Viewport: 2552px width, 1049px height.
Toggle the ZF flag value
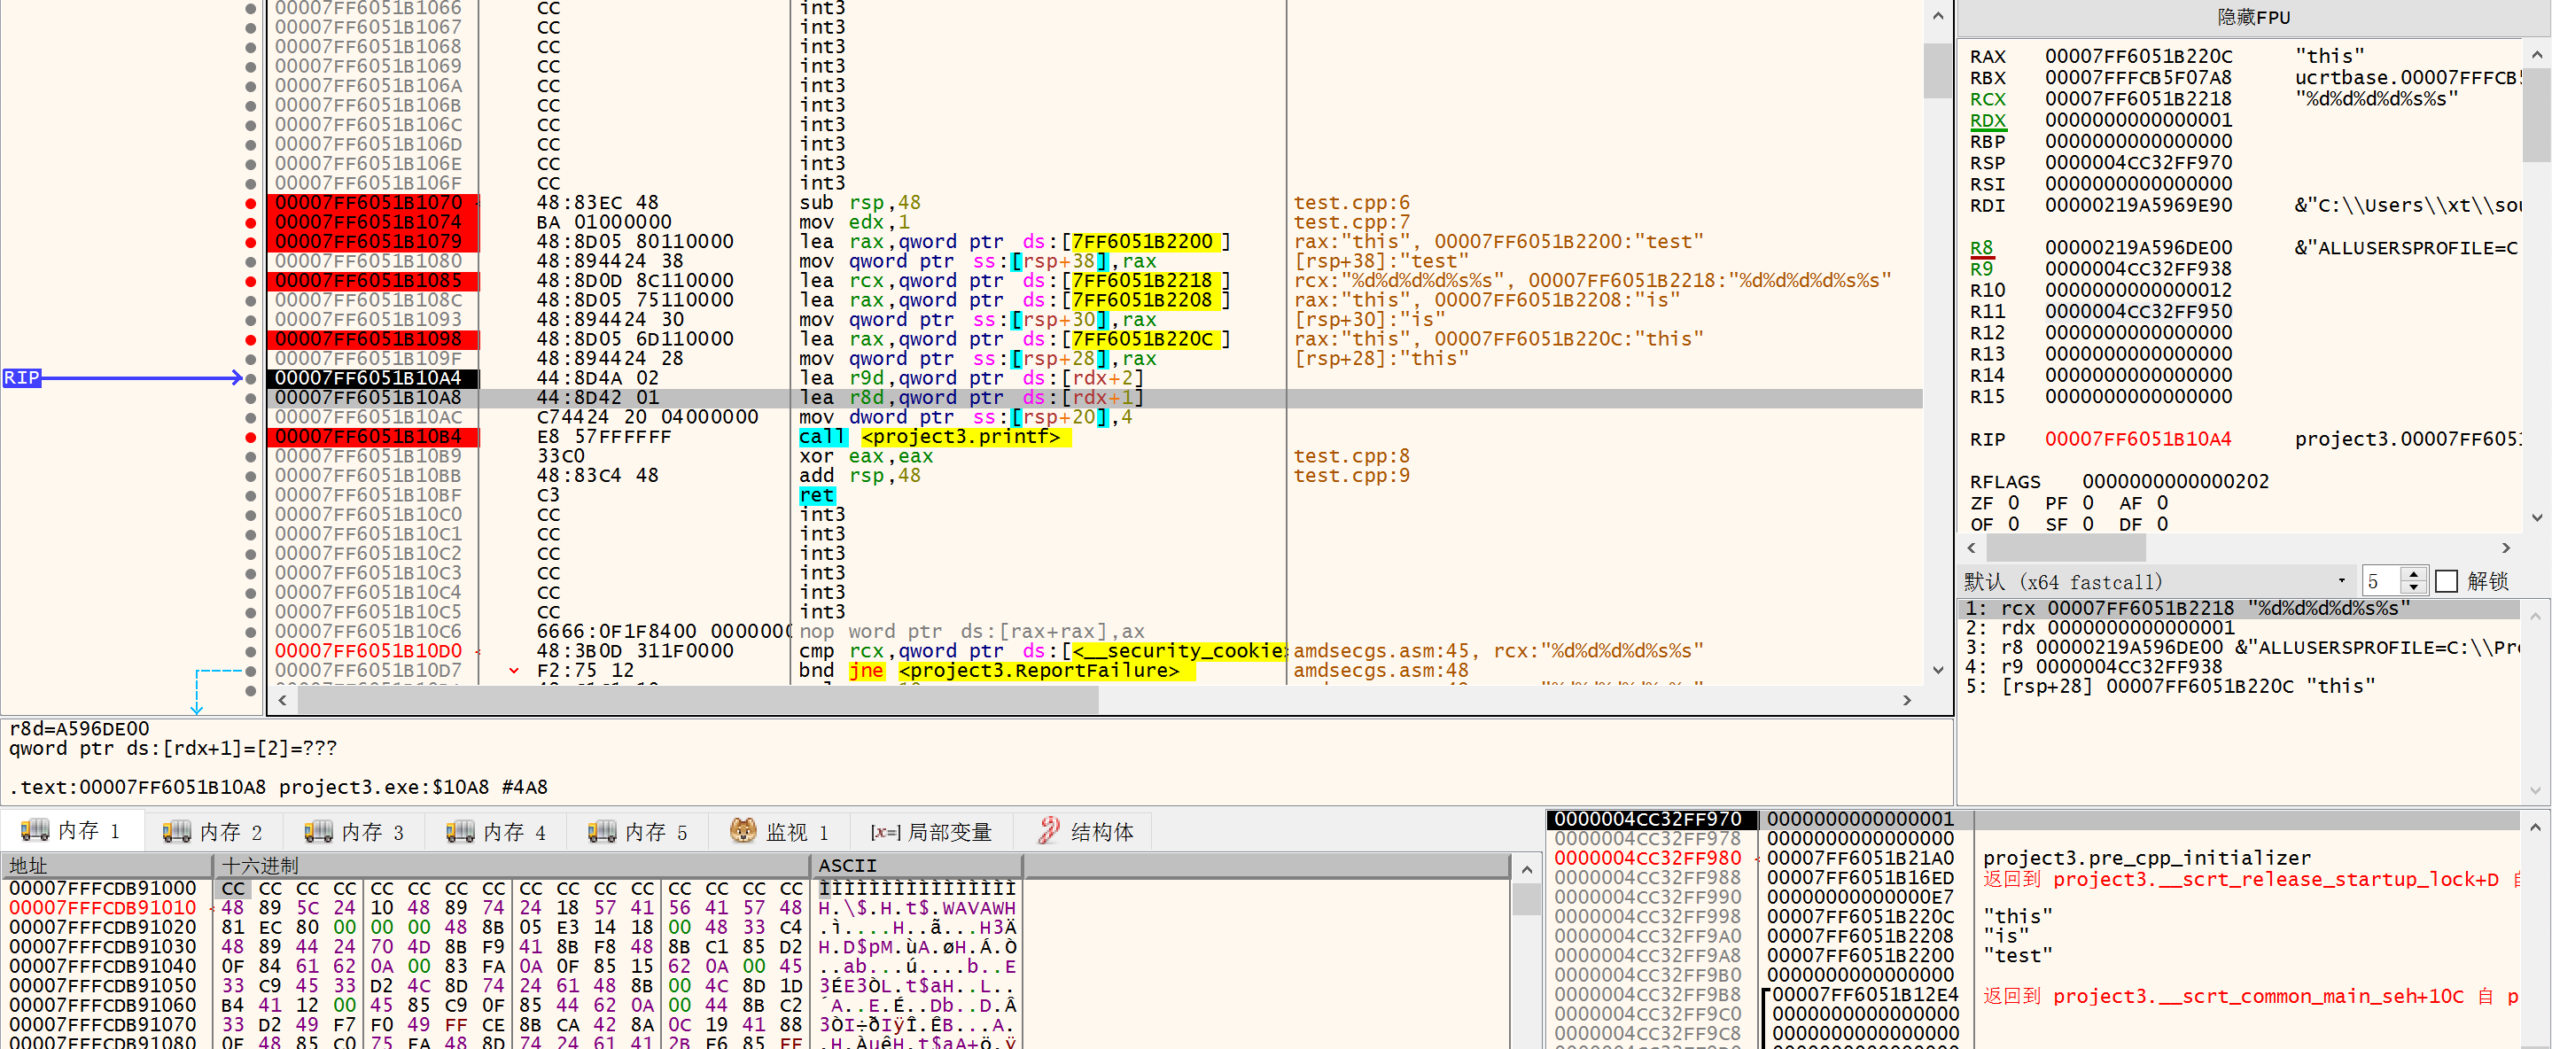2014,503
